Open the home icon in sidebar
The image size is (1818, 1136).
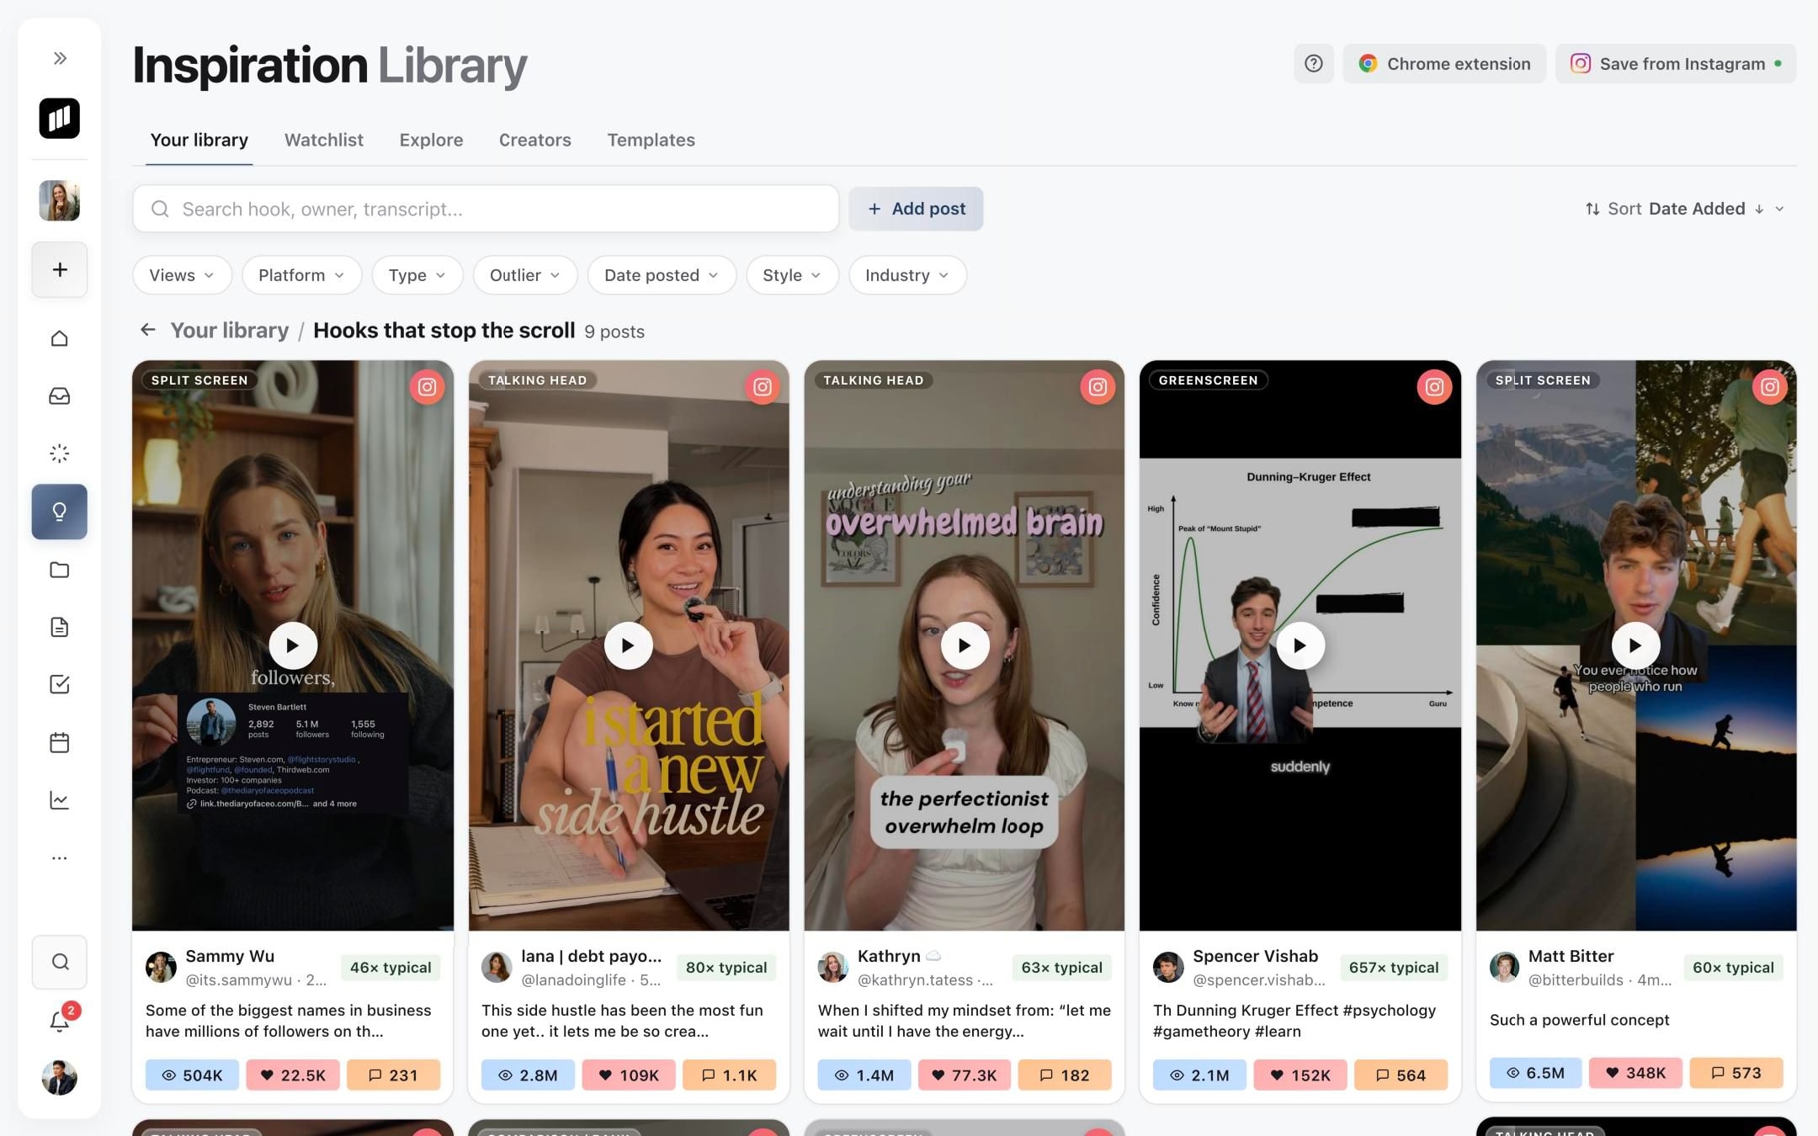[60, 338]
